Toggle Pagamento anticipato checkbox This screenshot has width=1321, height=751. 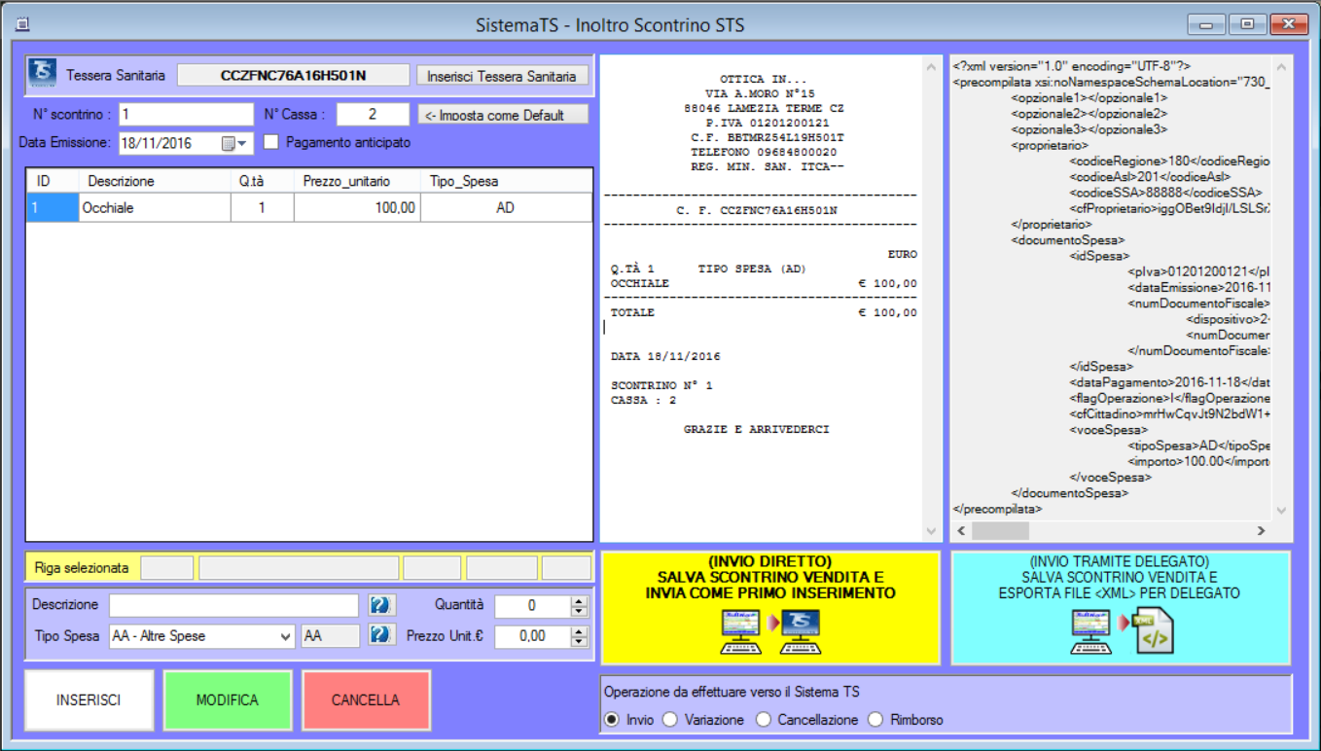(x=271, y=142)
